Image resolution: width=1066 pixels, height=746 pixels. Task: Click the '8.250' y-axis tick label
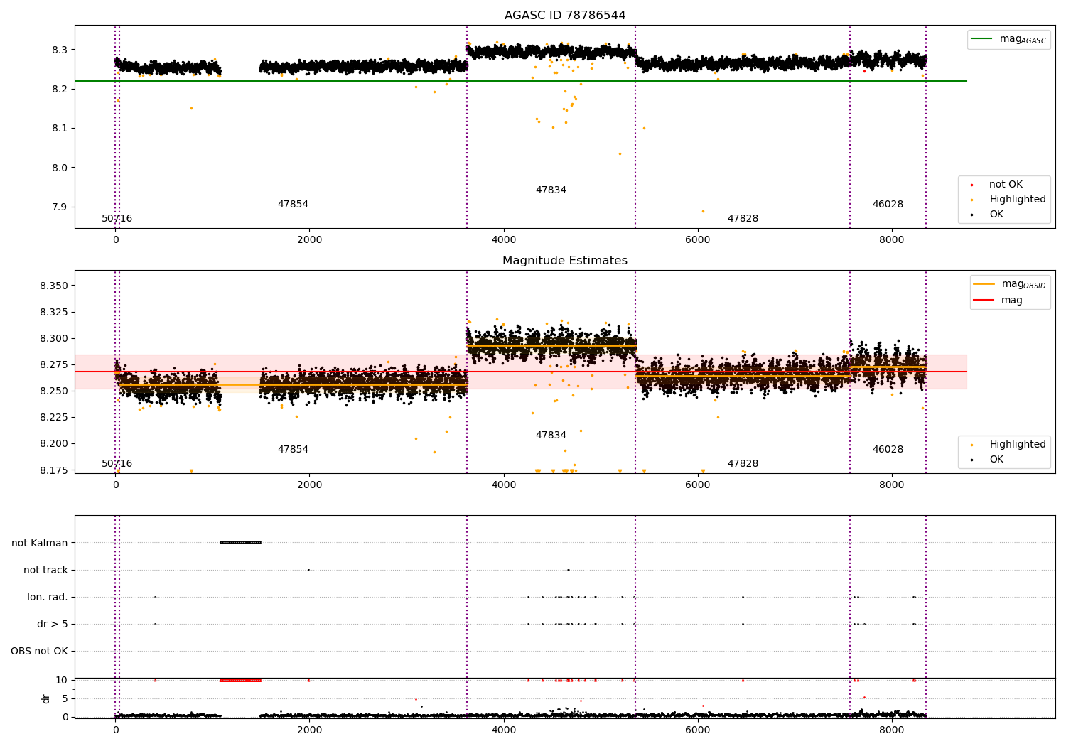coord(54,391)
